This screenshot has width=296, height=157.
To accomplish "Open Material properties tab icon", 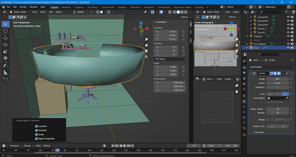I will [244, 128].
